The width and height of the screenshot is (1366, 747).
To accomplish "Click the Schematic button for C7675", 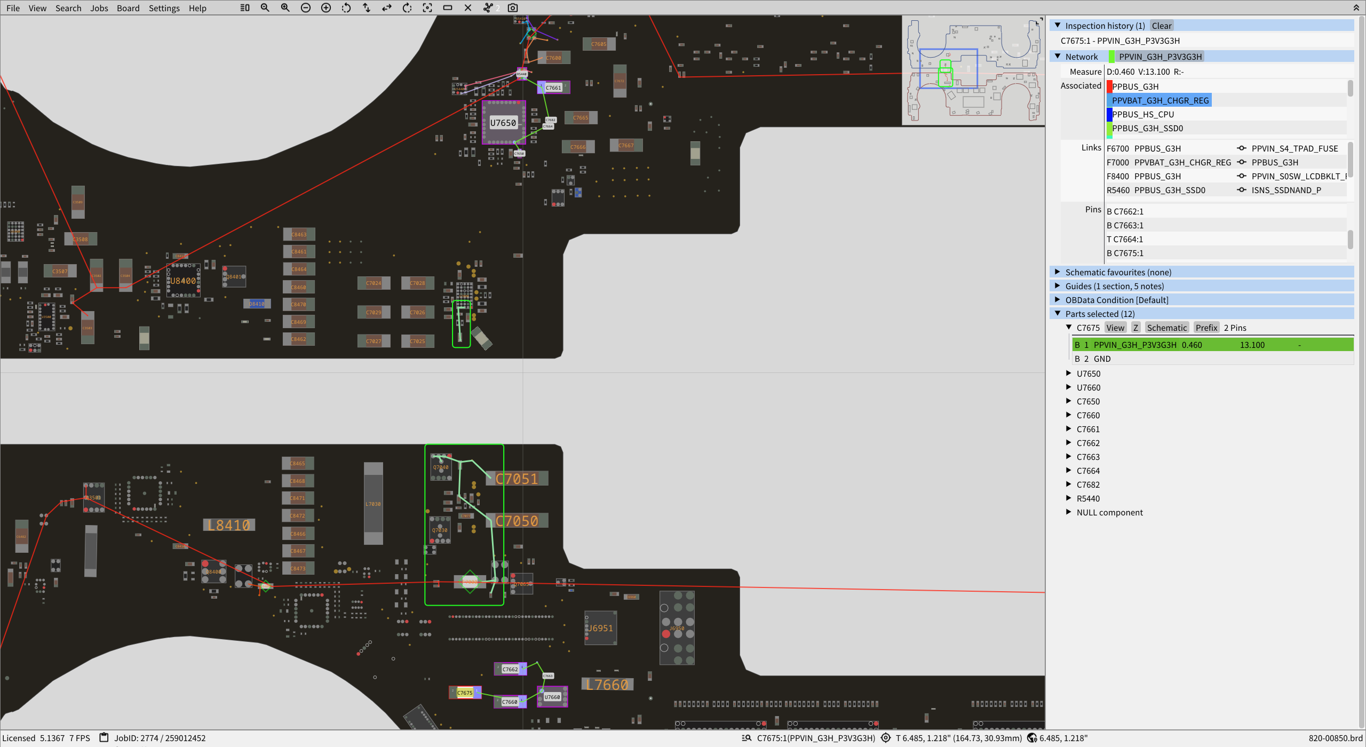I will click(x=1166, y=328).
